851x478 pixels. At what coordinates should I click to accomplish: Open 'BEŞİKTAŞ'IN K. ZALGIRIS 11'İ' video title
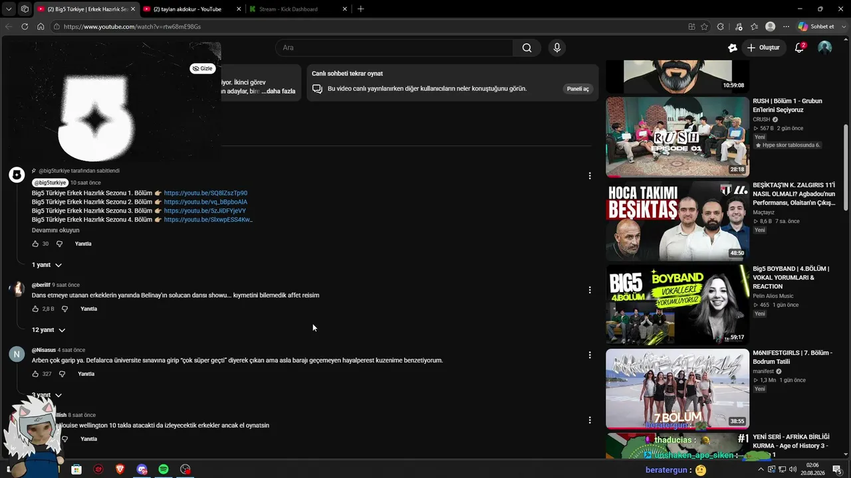(x=794, y=194)
